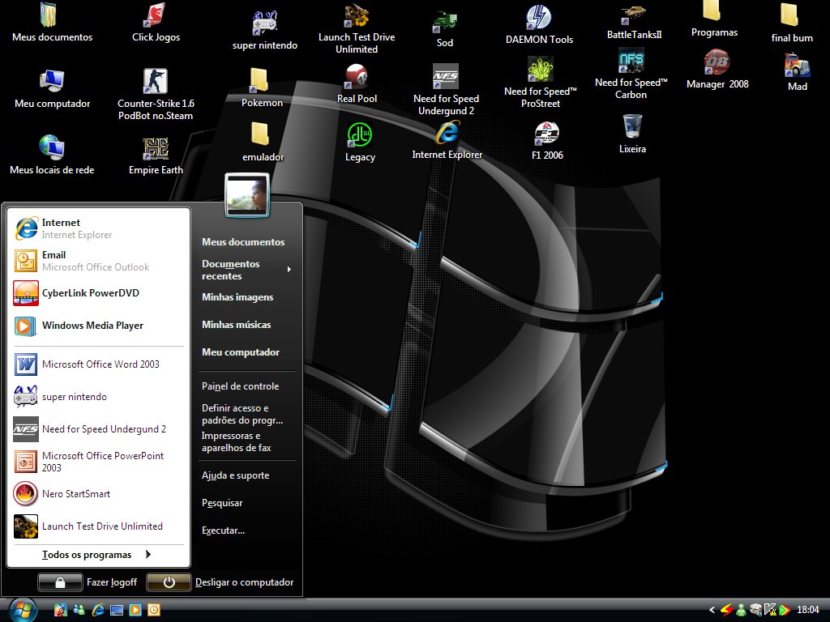This screenshot has width=830, height=622.
Task: Expand Todos os programas
Action: pyautogui.click(x=99, y=554)
